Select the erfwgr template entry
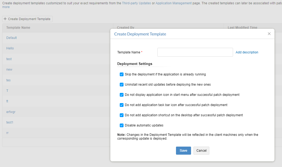 [x=11, y=112]
